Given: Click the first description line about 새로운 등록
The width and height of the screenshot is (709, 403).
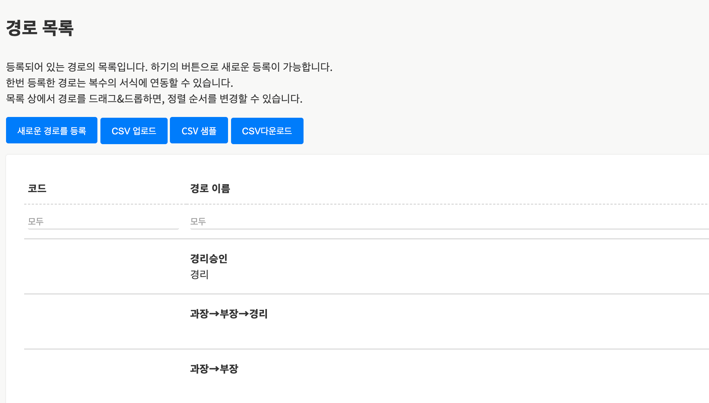Looking at the screenshot, I should (169, 67).
